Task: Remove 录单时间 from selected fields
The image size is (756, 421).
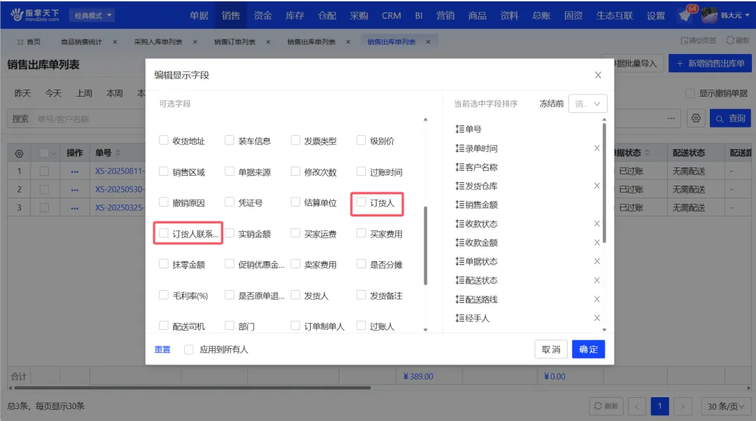Action: (597, 148)
